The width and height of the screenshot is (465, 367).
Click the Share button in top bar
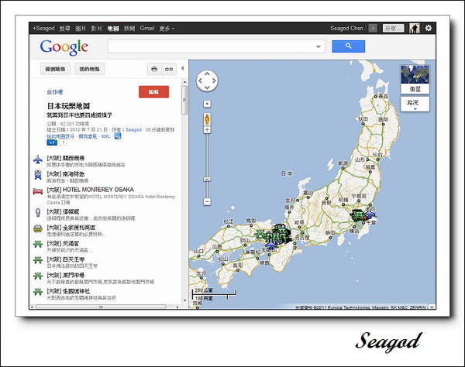[393, 28]
